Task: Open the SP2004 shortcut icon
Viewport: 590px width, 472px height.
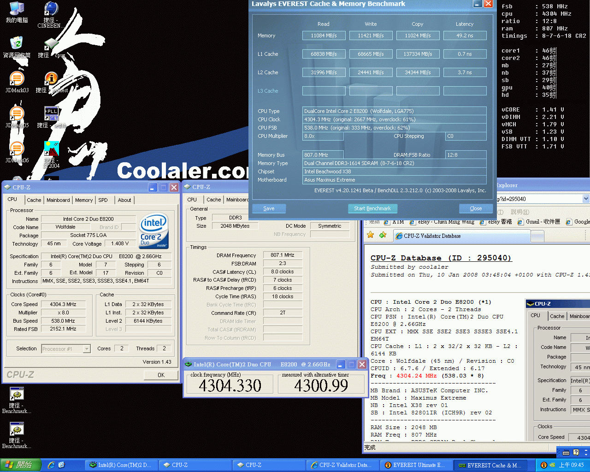Action: click(x=51, y=154)
